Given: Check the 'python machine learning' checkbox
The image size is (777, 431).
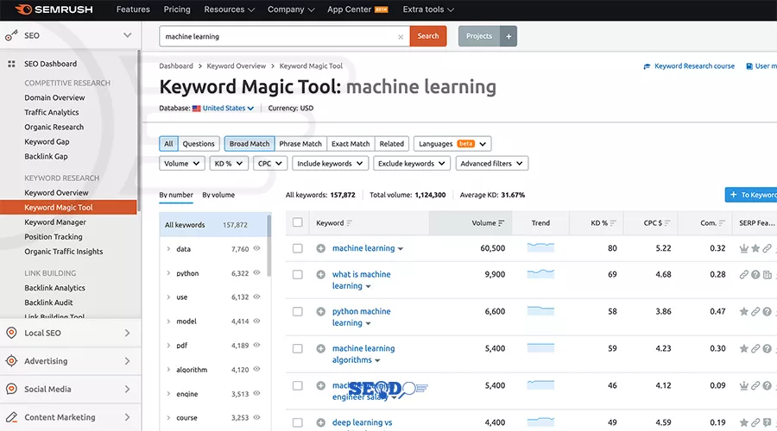Looking at the screenshot, I should tap(297, 311).
